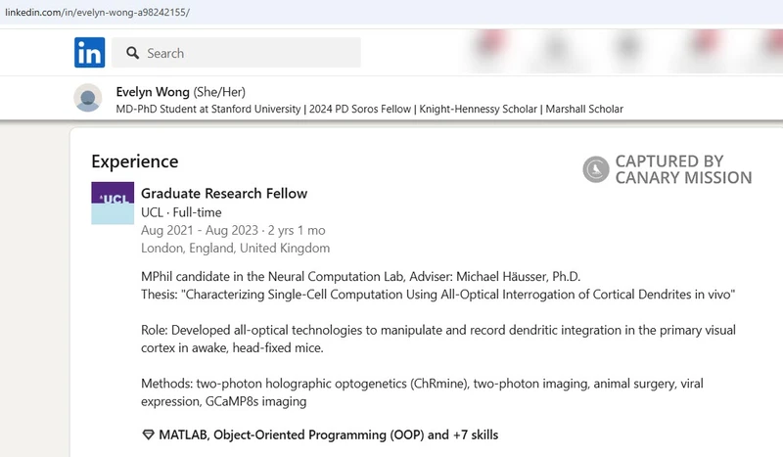This screenshot has height=457, width=783.
Task: Click the LinkedIn home logo
Action: tap(89, 53)
